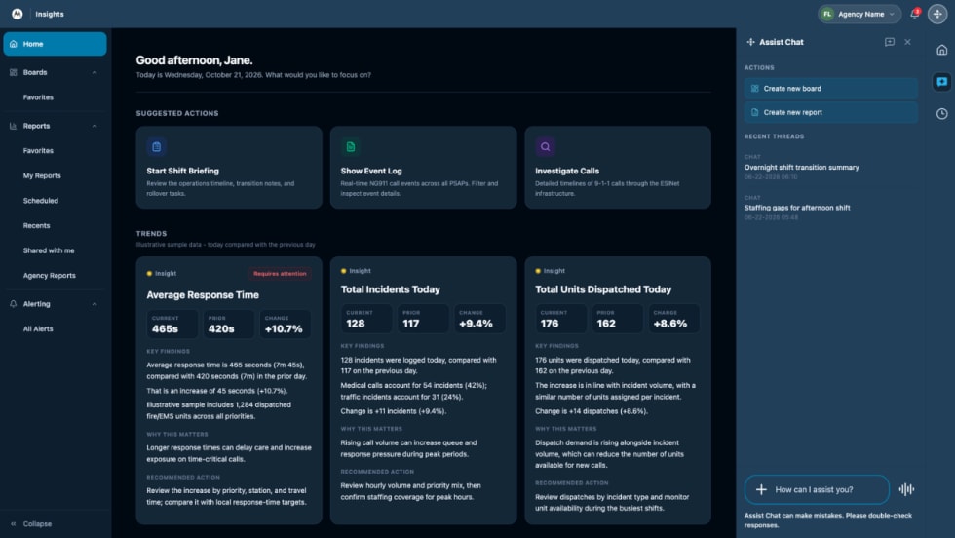
Task: Click the Boards grid icon in sidebar
Action: tap(14, 72)
